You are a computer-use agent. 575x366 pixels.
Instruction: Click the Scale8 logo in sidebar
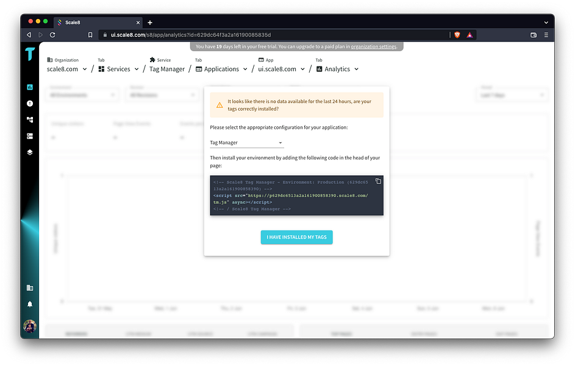pyautogui.click(x=30, y=54)
